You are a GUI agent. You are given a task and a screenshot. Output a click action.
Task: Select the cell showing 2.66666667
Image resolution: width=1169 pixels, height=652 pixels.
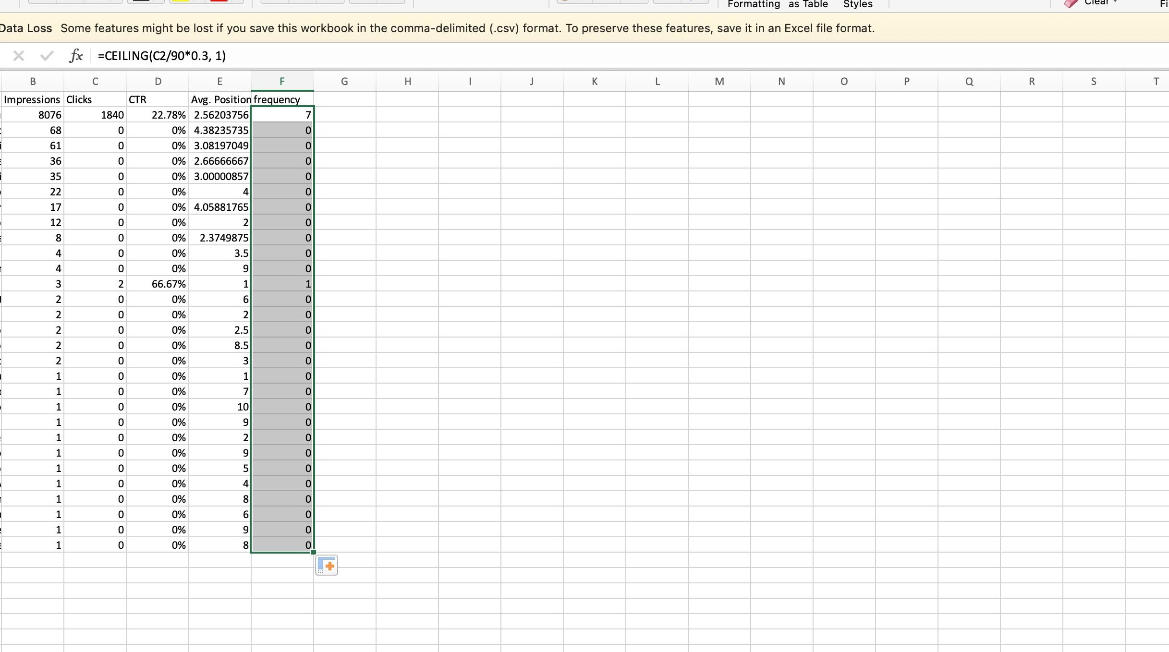(220, 161)
